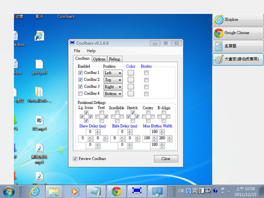The image size is (264, 198).
Task: Click the top Show Delay spinner arrows
Action: click(98, 132)
